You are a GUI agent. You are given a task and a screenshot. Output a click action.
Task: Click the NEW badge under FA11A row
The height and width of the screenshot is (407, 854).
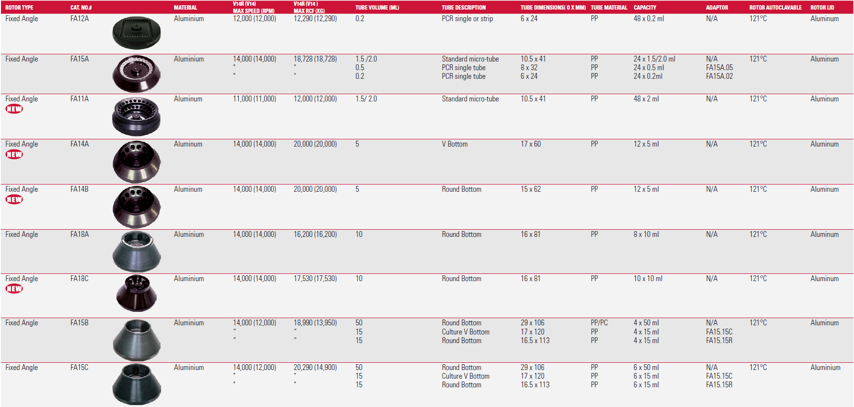[x=14, y=109]
